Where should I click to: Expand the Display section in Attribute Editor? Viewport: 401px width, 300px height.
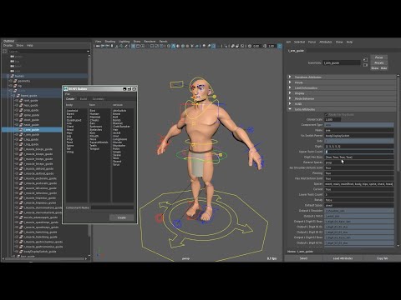(x=290, y=93)
